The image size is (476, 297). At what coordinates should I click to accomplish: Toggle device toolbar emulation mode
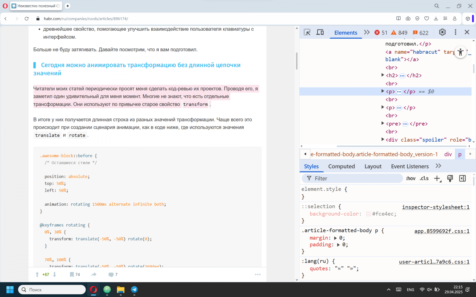320,32
